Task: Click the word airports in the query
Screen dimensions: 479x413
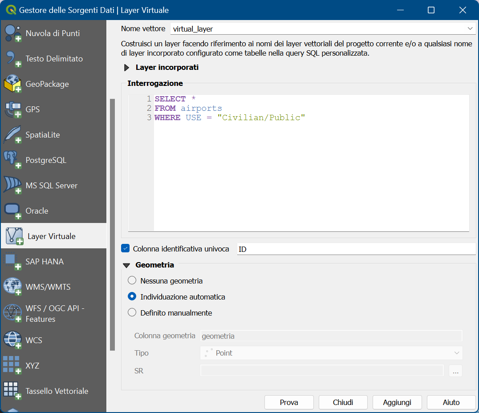Action: tap(201, 109)
